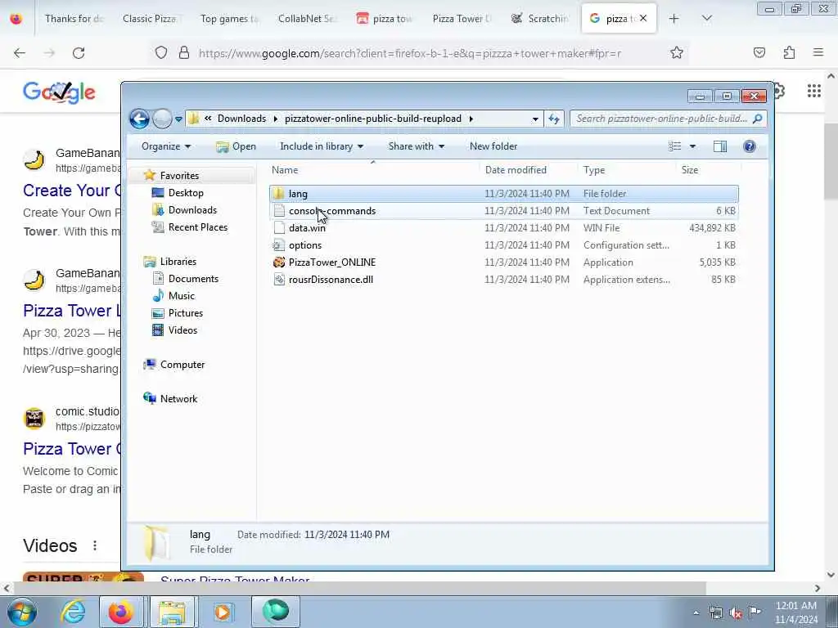The height and width of the screenshot is (628, 838).
Task: Open the view options dropdown arrow
Action: pos(692,146)
